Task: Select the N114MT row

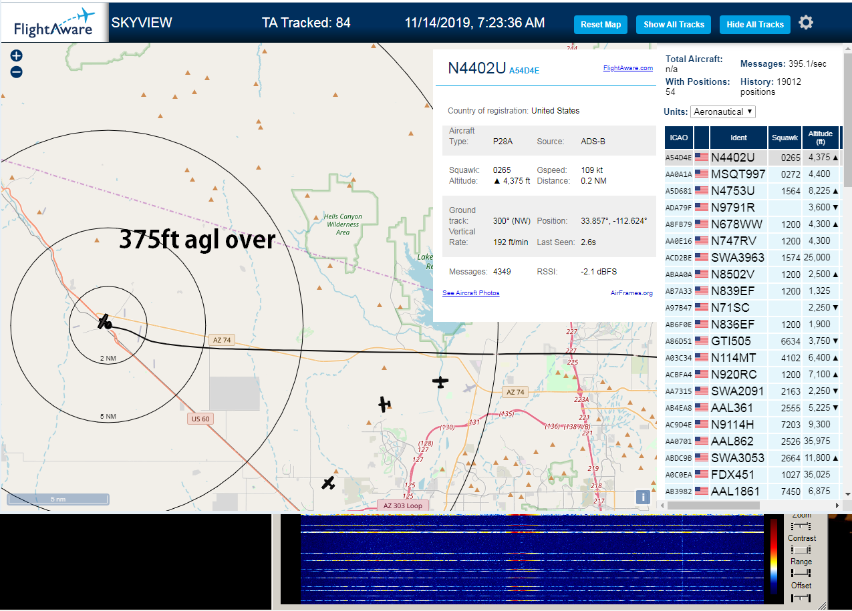Action: click(x=752, y=358)
